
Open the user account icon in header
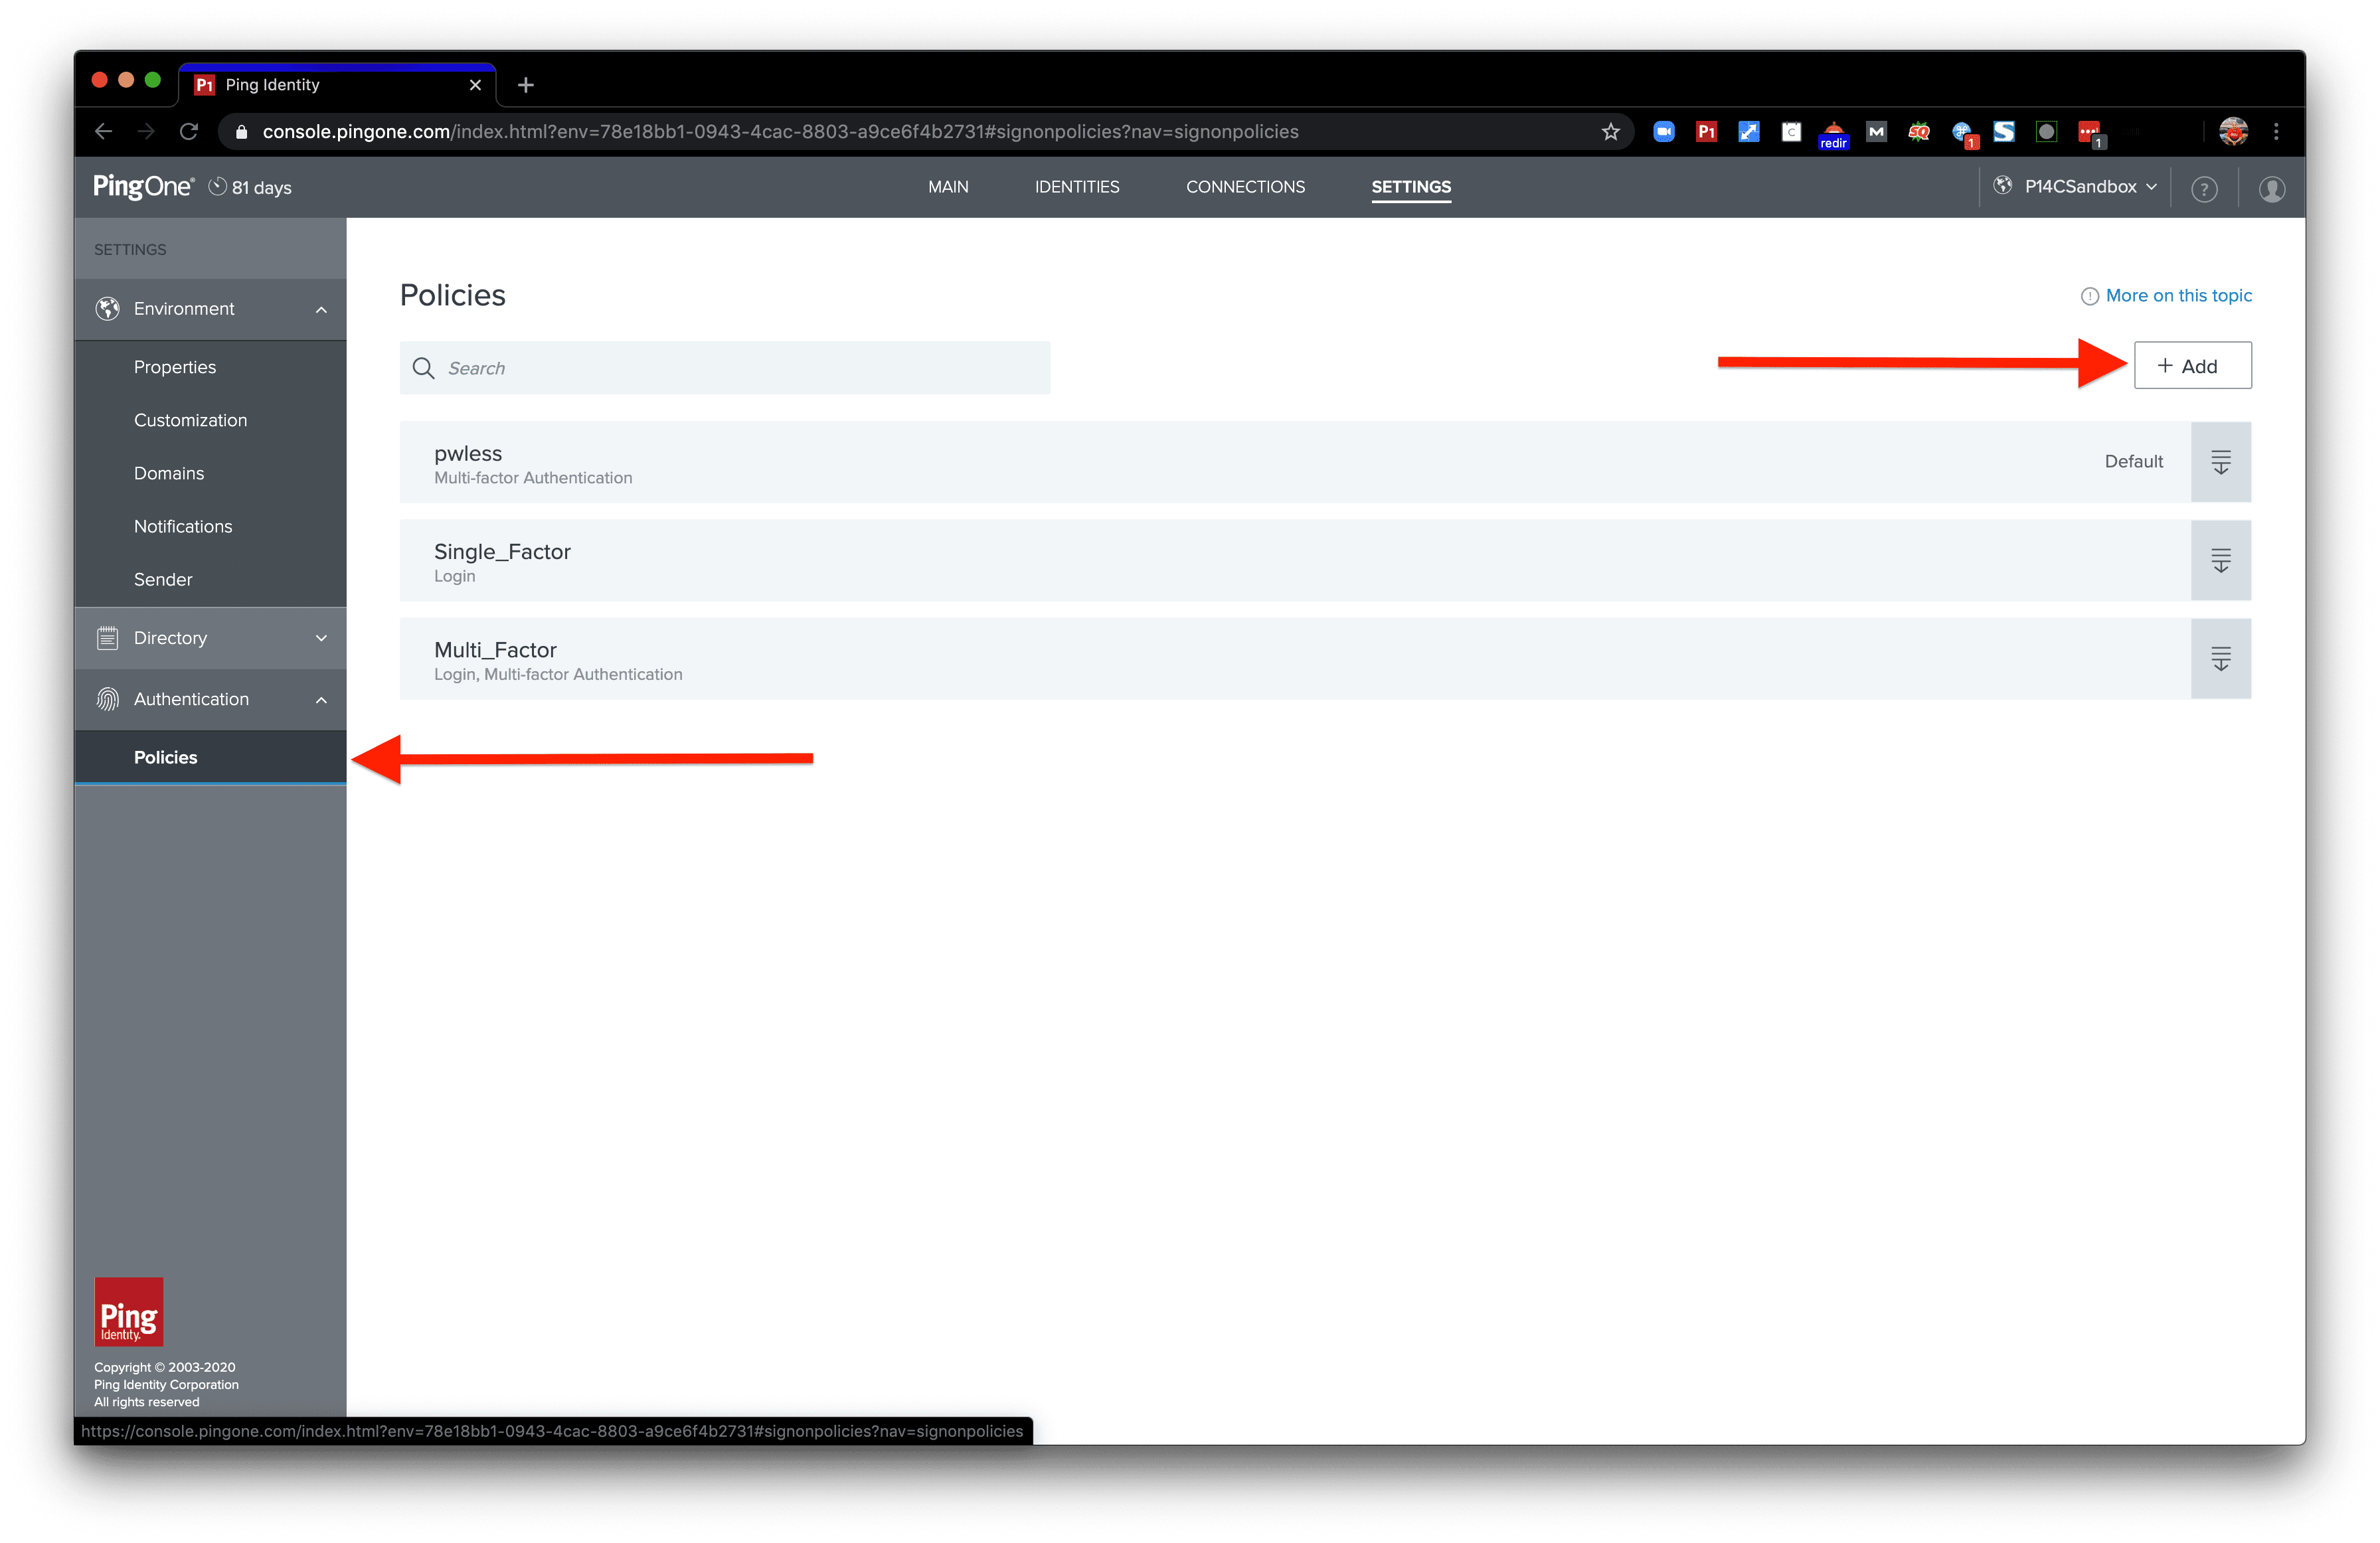tap(2272, 188)
